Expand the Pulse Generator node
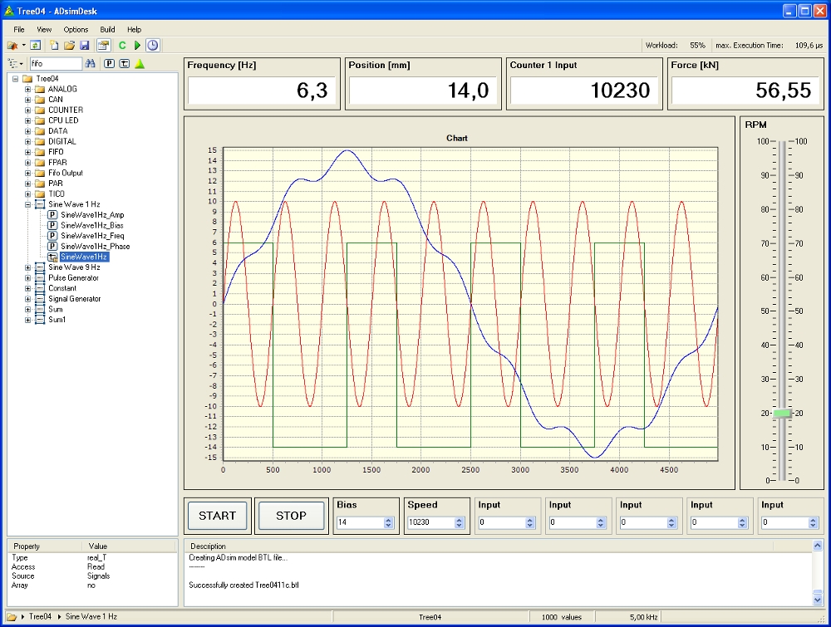831x627 pixels. (x=27, y=278)
